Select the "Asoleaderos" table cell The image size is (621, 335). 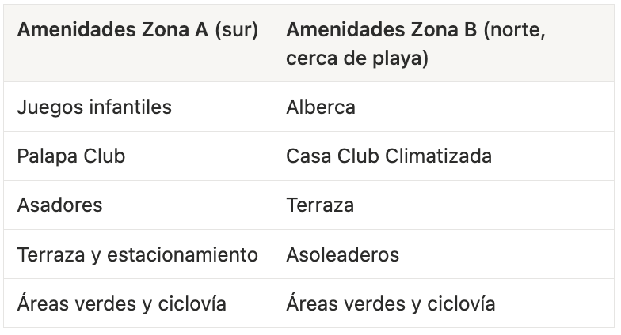click(342, 254)
